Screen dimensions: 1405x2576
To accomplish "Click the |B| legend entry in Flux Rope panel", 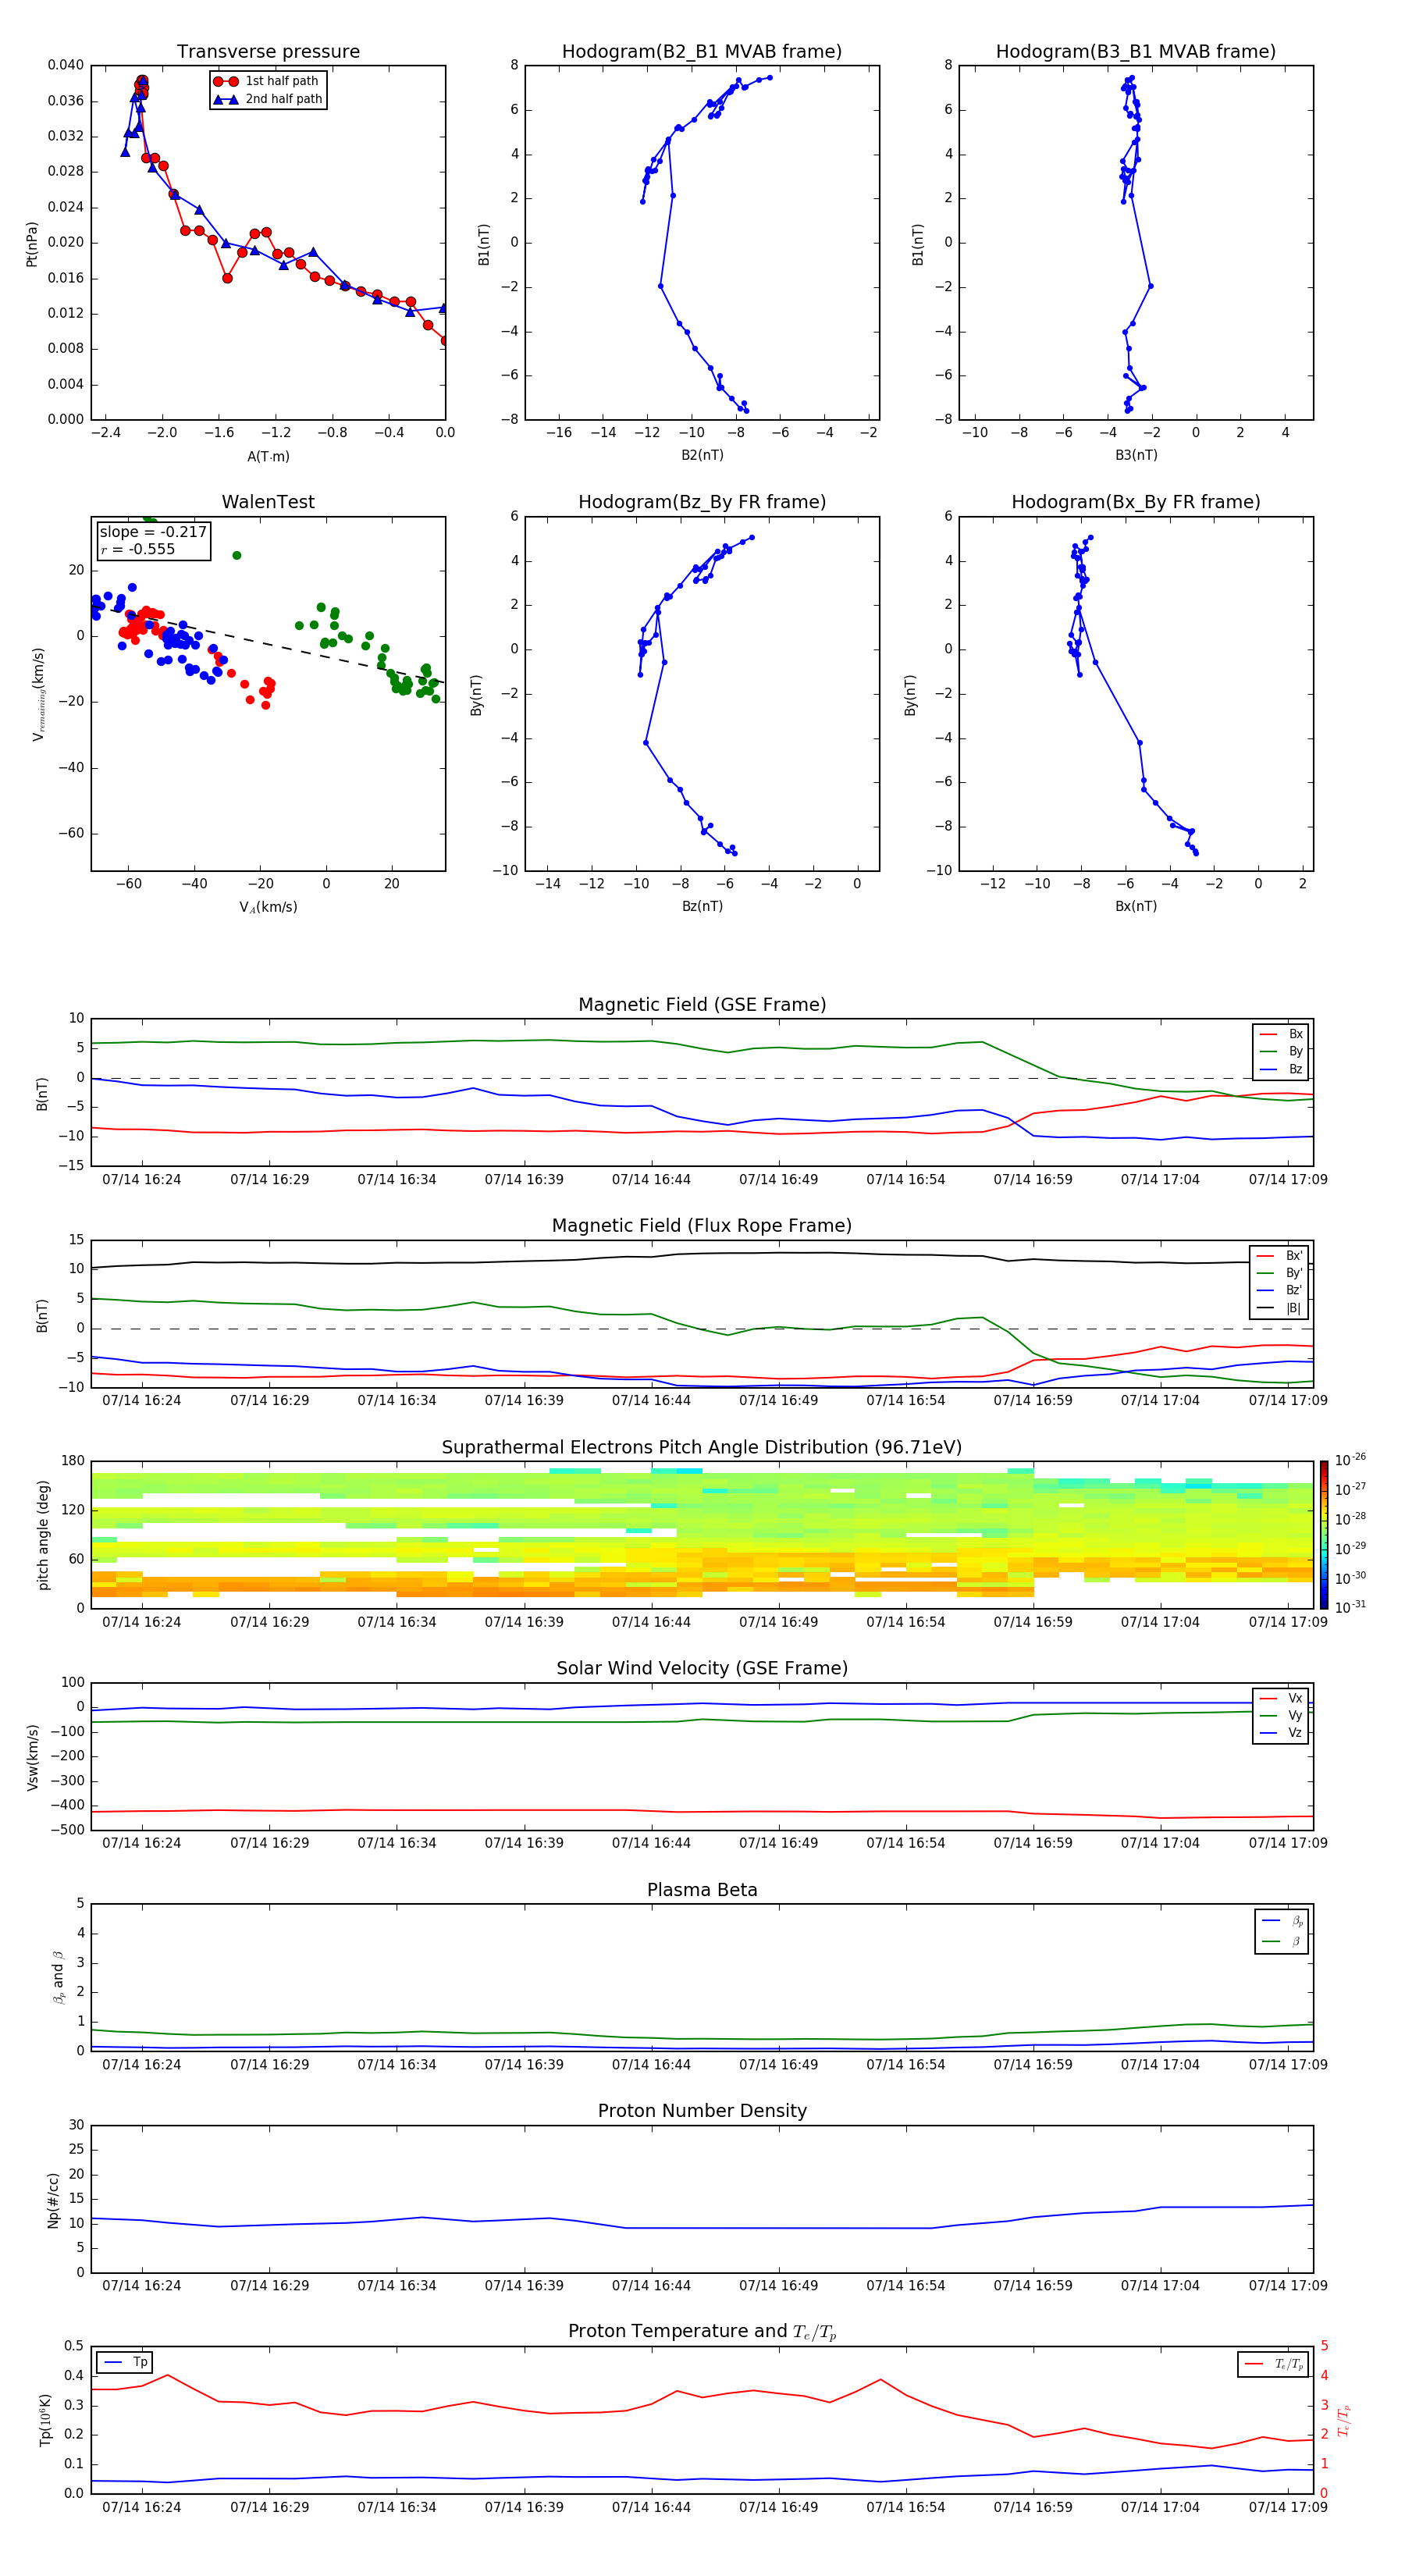I will click(1279, 1308).
